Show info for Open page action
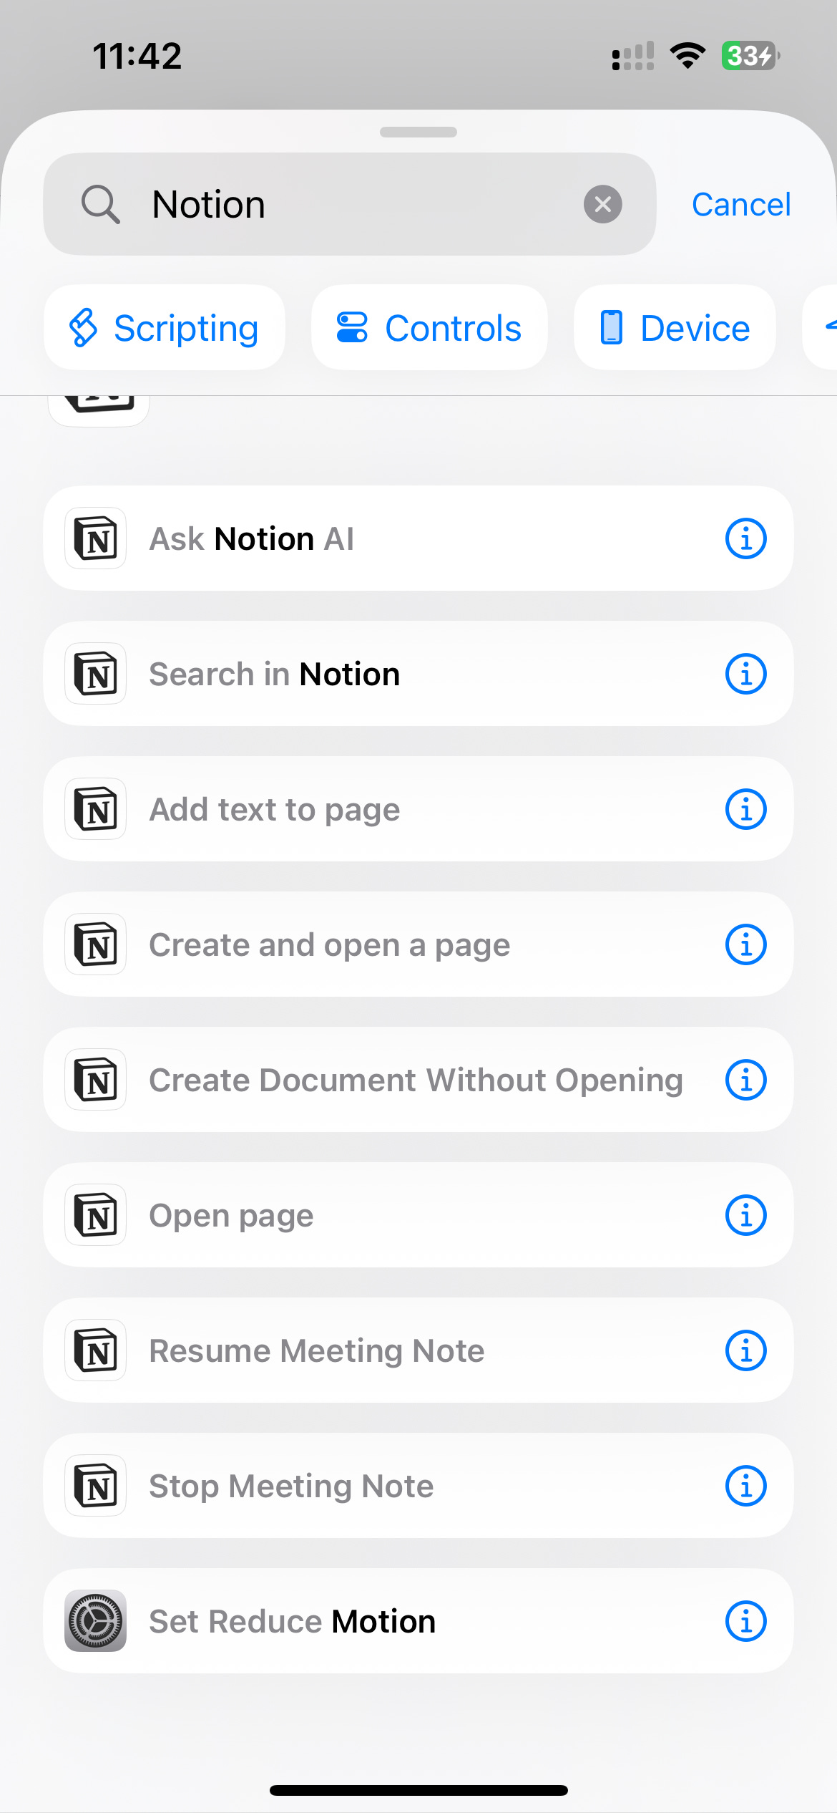The width and height of the screenshot is (837, 1813). click(745, 1215)
